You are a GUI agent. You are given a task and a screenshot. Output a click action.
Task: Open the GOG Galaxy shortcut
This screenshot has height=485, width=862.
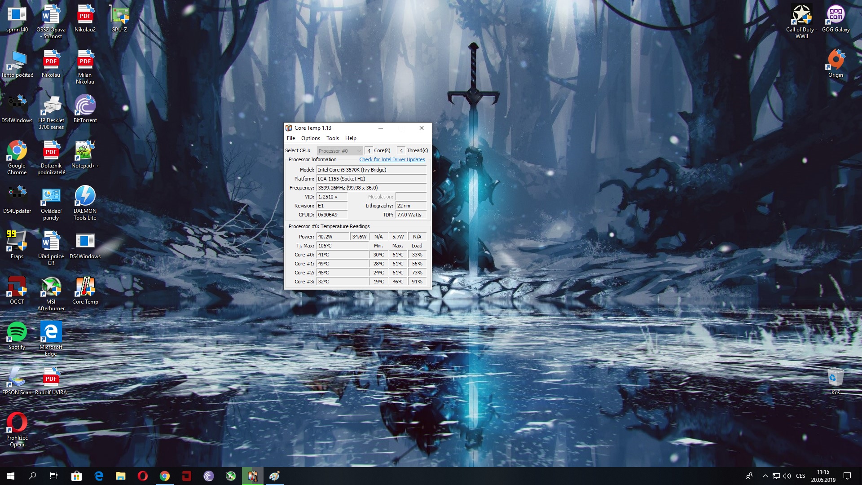(x=836, y=18)
